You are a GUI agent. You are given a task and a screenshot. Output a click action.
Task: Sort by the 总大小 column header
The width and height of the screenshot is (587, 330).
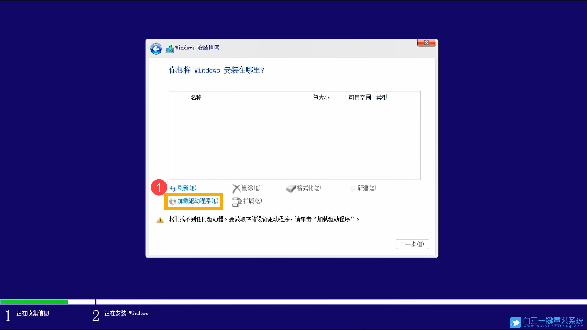coord(321,97)
